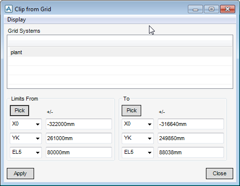Open the YK dropdown in Limits From
The height and width of the screenshot is (186, 240).
pyautogui.click(x=26, y=138)
